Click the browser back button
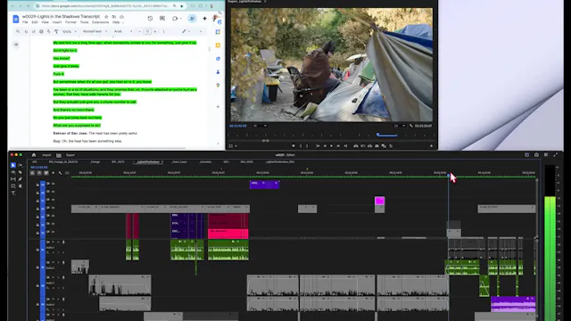The width and height of the screenshot is (571, 321). coord(12,6)
